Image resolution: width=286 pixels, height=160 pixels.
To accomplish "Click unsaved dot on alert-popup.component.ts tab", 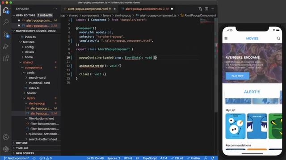I will tap(172, 9).
